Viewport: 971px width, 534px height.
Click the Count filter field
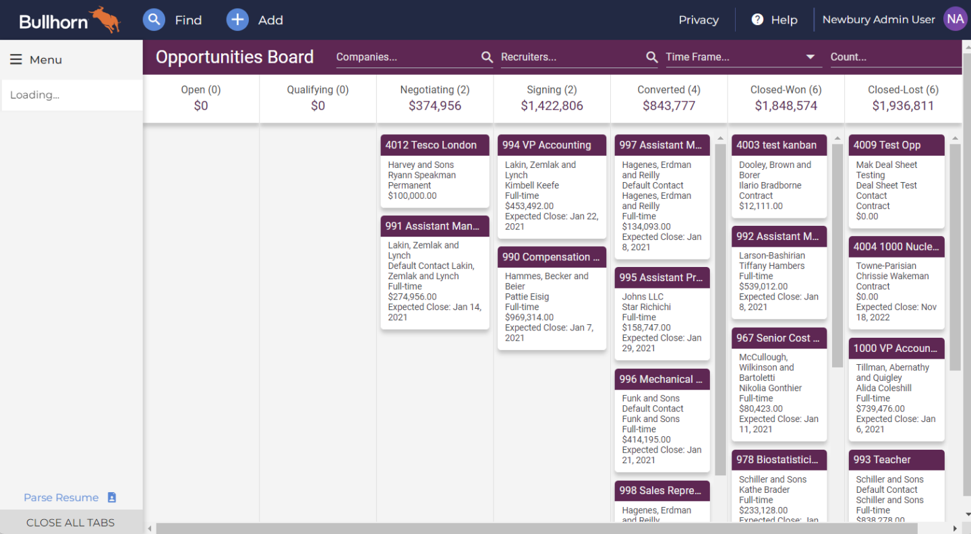pos(895,57)
